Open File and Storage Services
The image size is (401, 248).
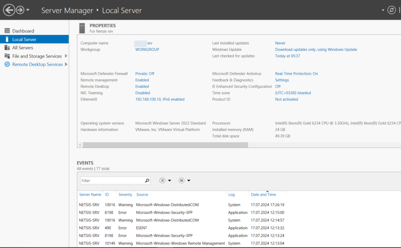pos(37,56)
